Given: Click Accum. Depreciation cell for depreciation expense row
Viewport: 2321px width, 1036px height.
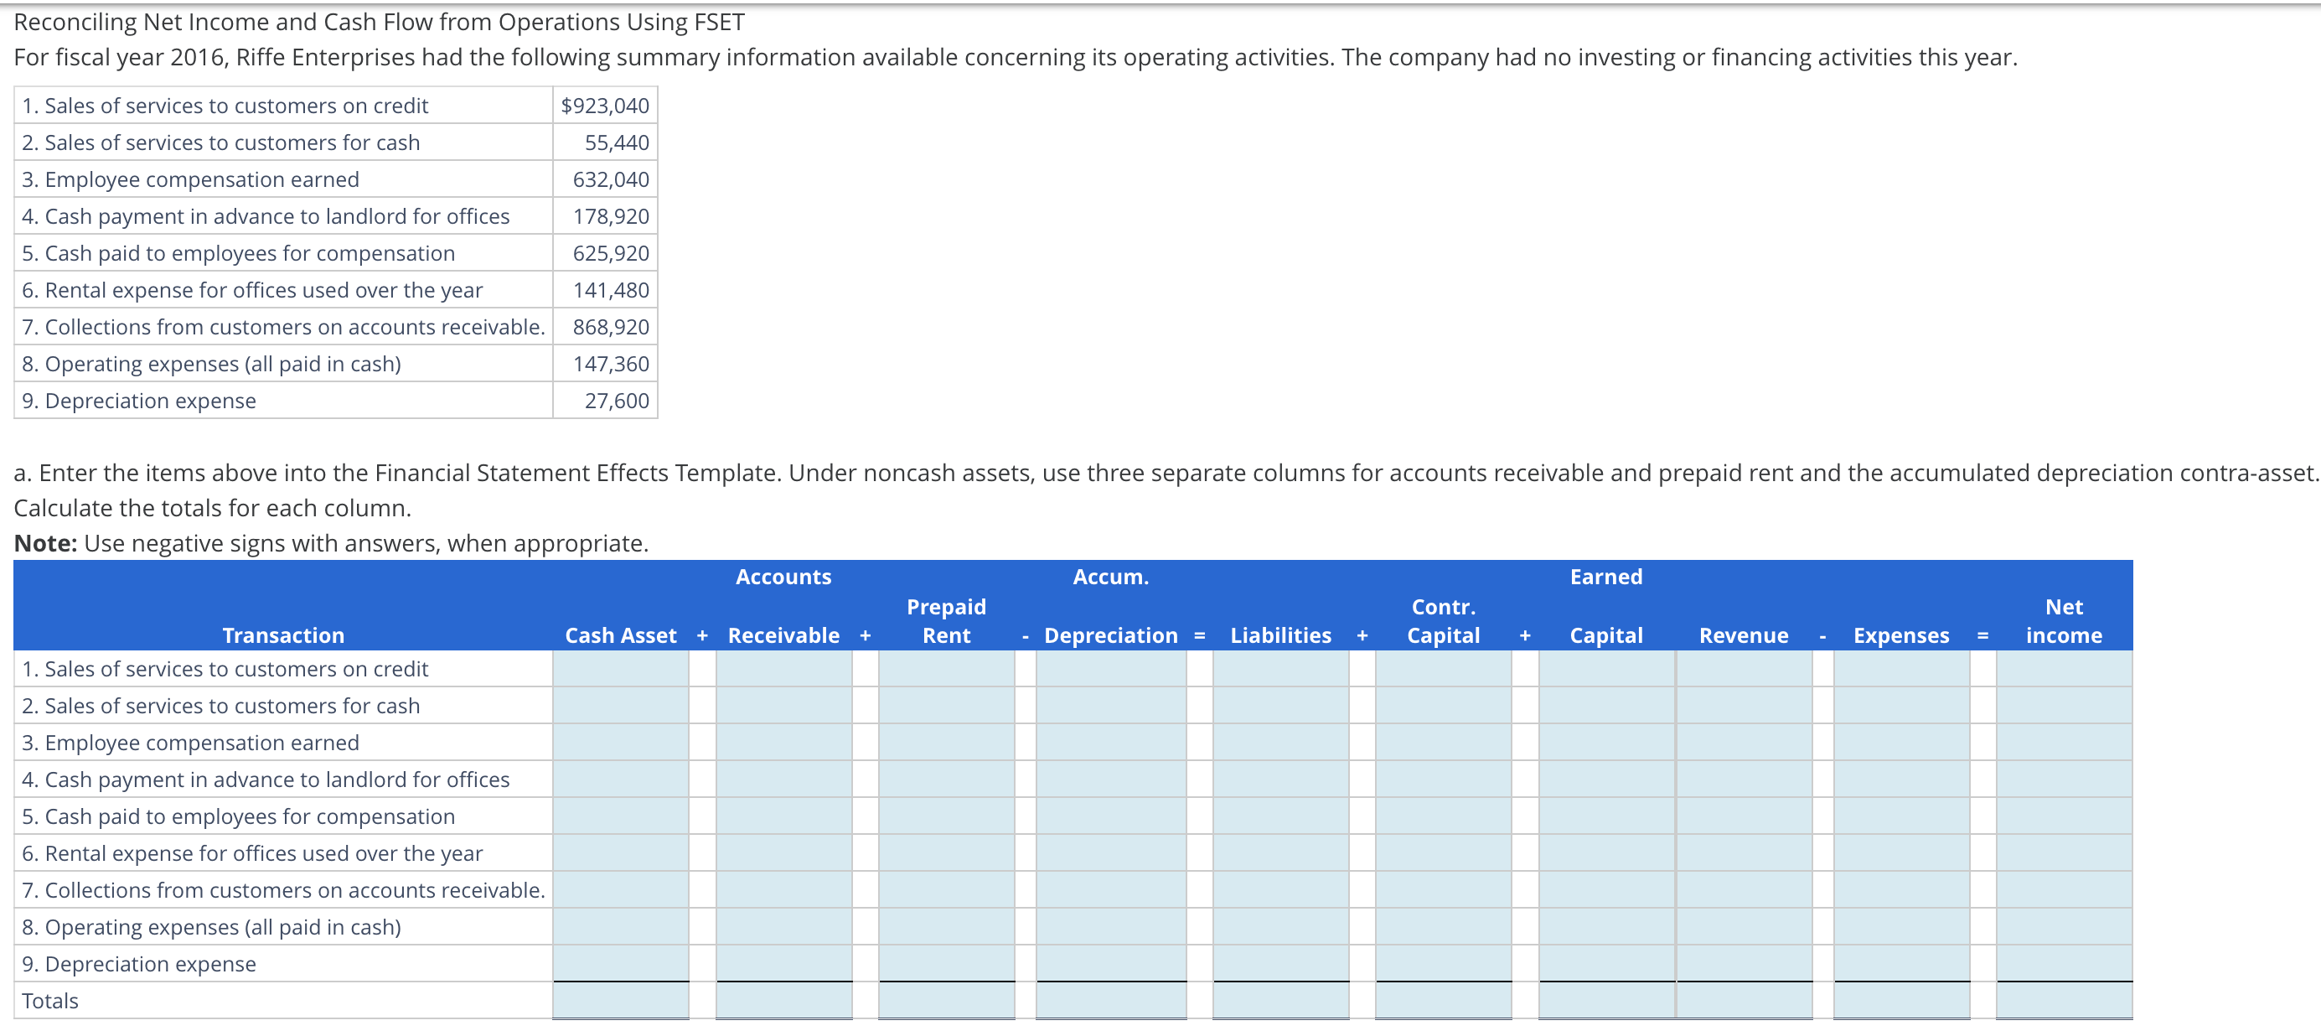Looking at the screenshot, I should tap(1110, 964).
